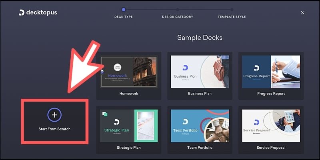The image size is (320, 160).
Task: Open the Business Plan deck thumbnail
Action: pos(200,72)
